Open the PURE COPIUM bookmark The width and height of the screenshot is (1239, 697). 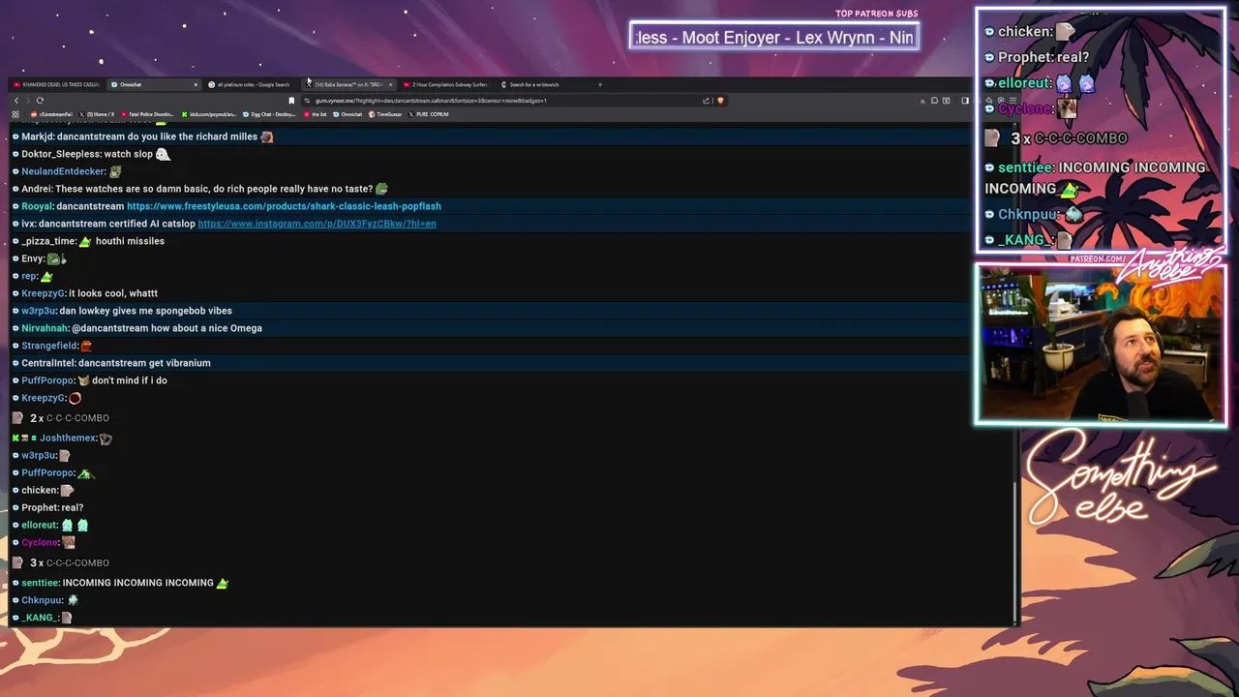pos(429,114)
